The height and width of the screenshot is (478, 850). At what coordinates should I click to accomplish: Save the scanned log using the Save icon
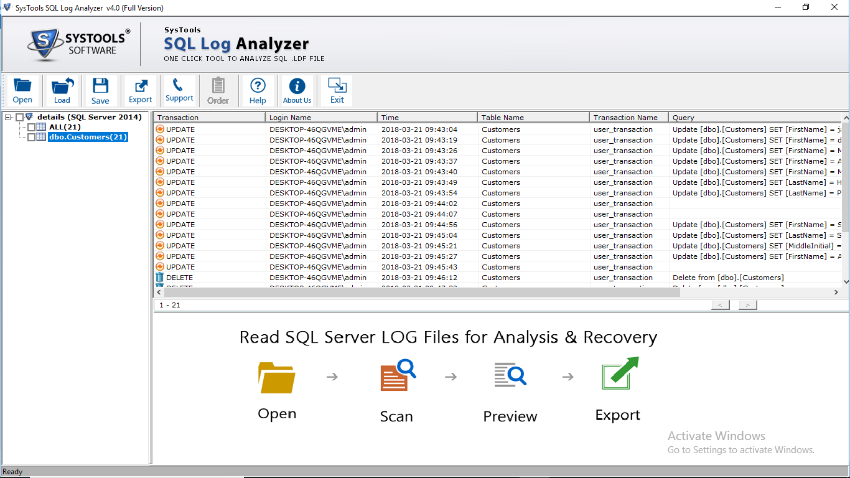point(100,90)
